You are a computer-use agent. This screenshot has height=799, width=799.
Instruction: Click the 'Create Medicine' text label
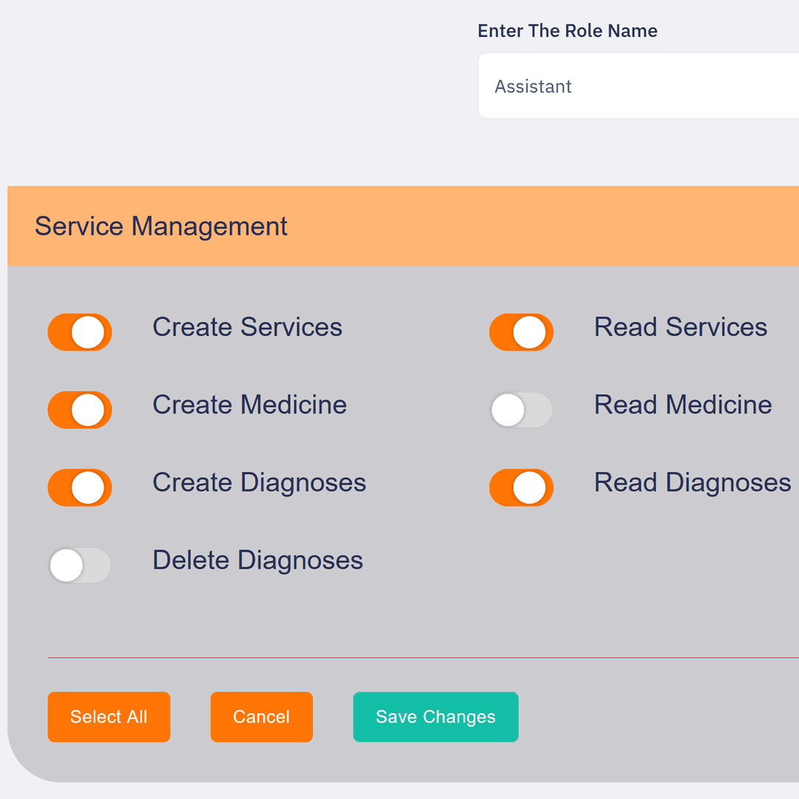[x=249, y=405]
